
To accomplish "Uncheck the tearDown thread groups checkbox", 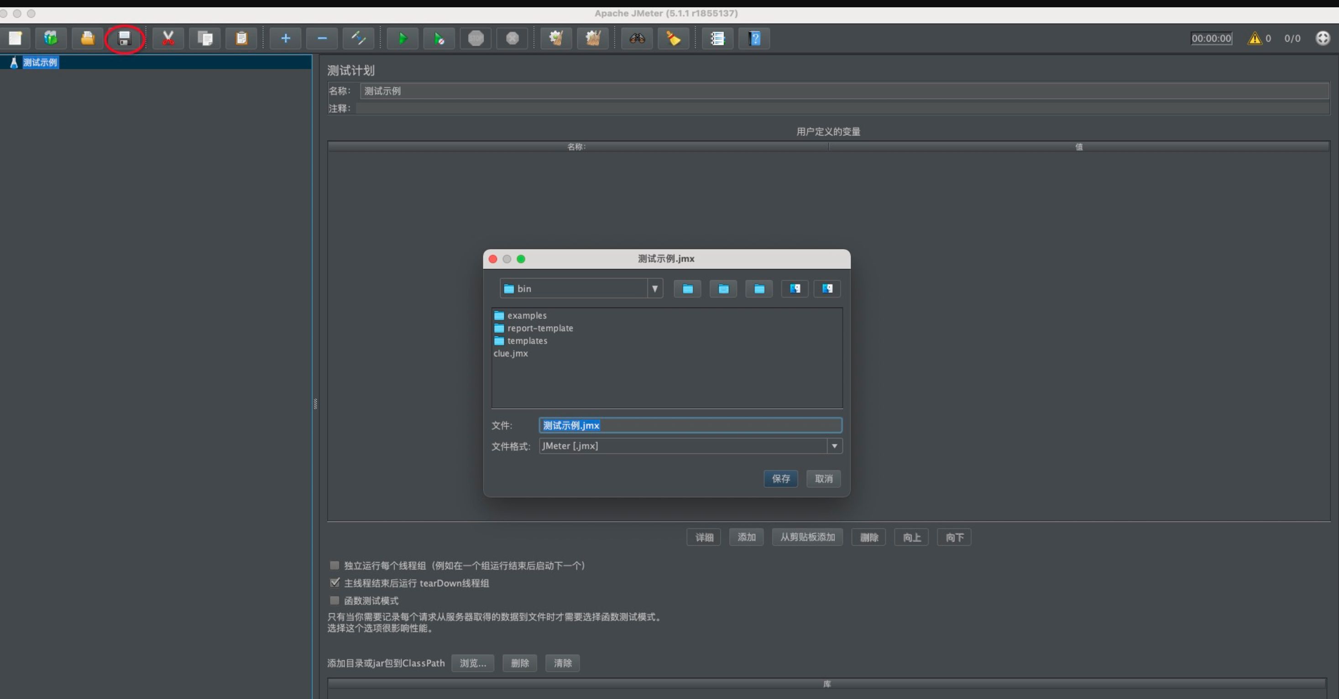I will point(335,583).
